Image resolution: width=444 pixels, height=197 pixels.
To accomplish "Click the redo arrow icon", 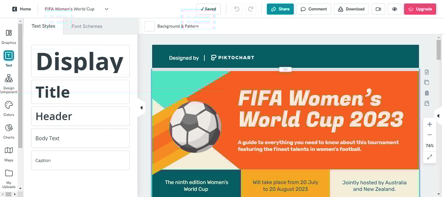I will [250, 9].
